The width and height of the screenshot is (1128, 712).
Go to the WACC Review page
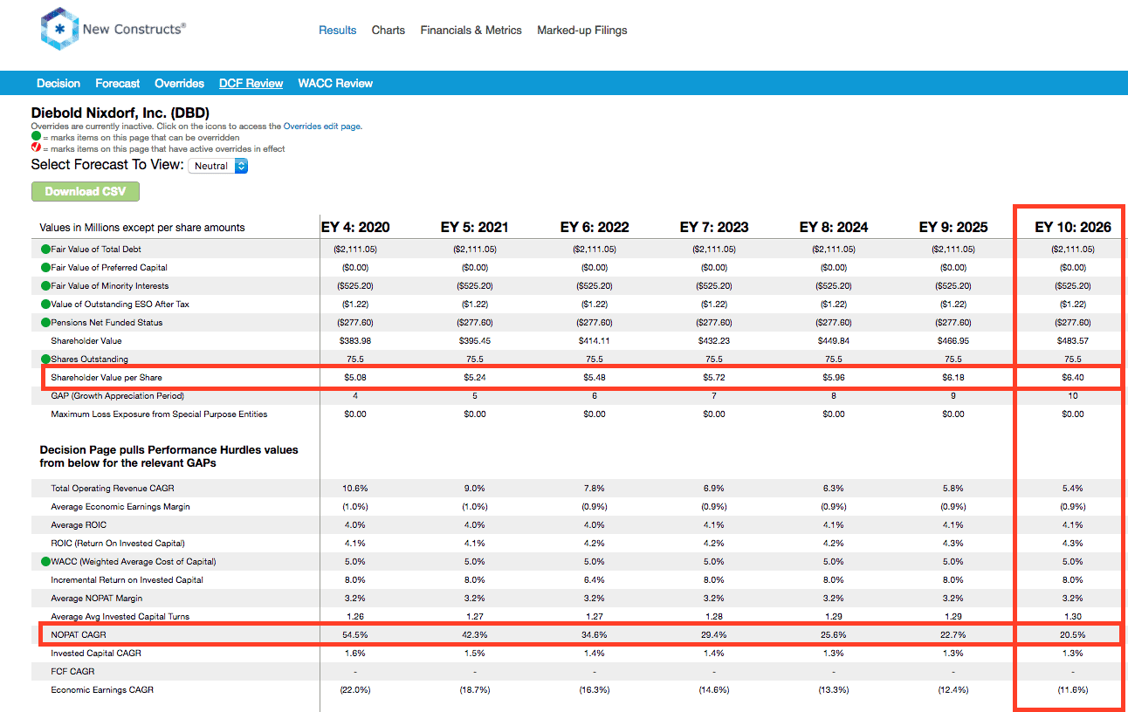click(x=335, y=84)
